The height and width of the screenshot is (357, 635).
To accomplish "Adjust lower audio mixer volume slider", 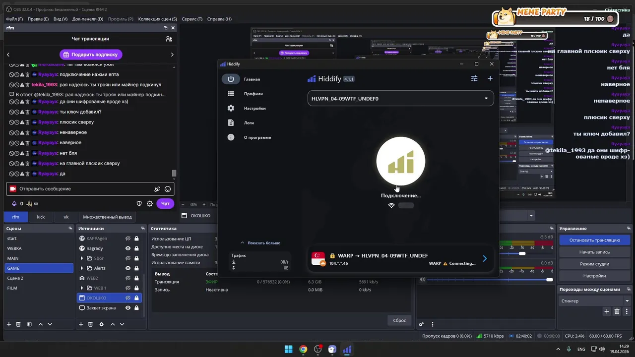I will coord(549,280).
